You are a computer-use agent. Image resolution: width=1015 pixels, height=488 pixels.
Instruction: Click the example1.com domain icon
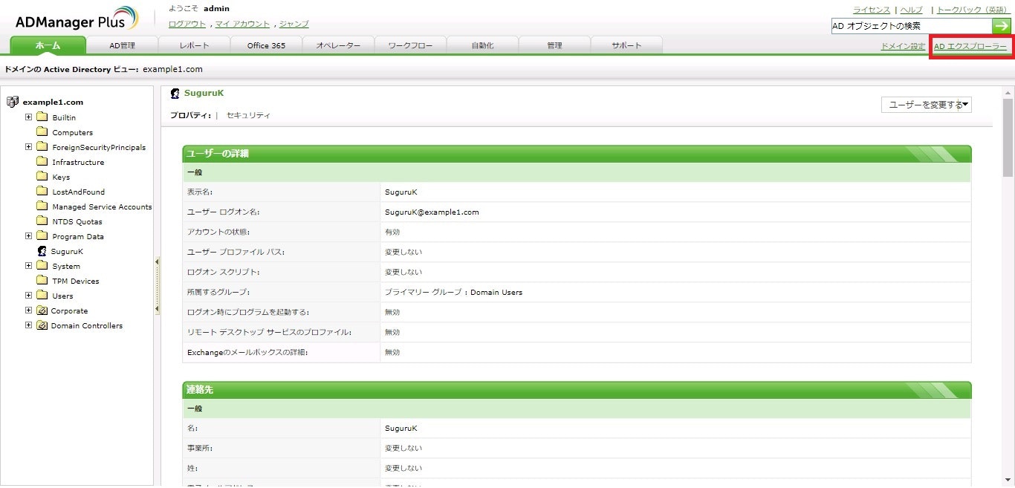[13, 102]
